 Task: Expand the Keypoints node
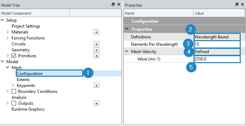(x=13, y=86)
